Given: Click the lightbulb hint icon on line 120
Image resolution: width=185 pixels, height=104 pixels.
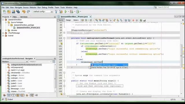Looking at the screenshot, I should (61, 44).
